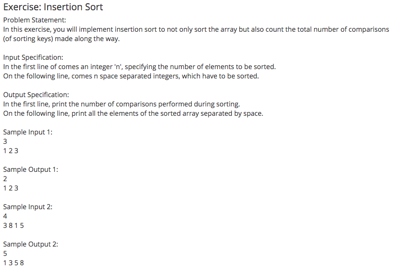The image size is (394, 276).
Task: Click the "elements of the sorted array" line
Action: (x=133, y=113)
